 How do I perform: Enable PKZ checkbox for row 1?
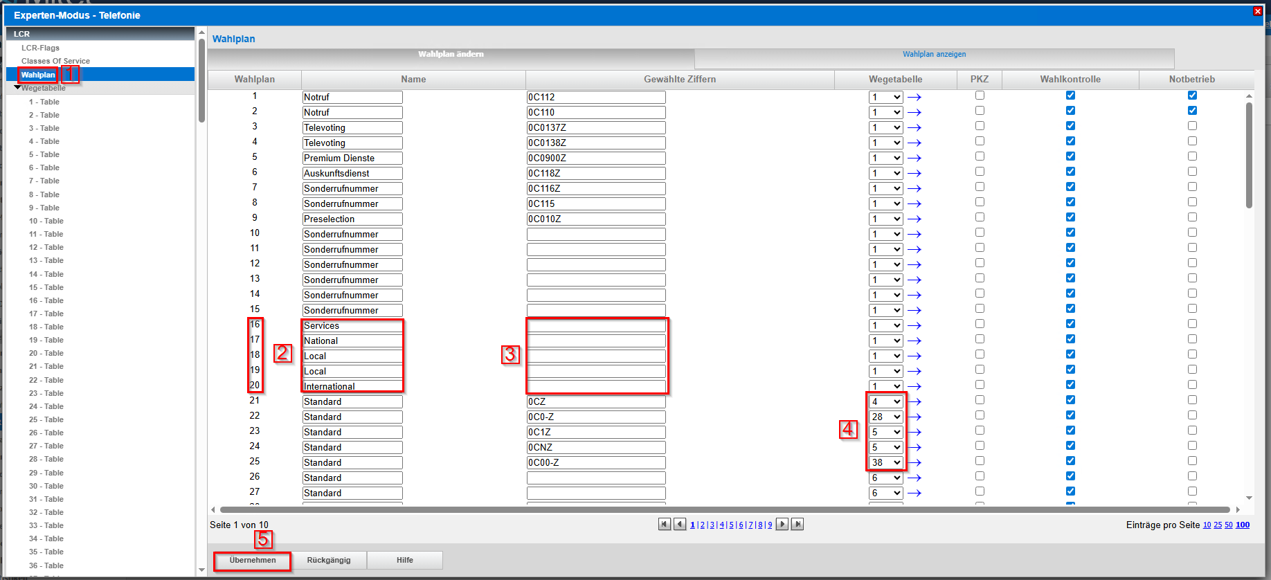point(980,96)
